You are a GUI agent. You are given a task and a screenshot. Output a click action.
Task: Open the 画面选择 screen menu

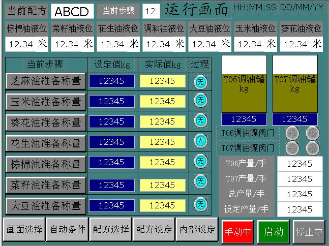24,229
